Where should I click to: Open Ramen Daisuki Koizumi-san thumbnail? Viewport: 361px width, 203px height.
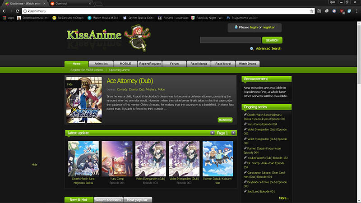(x=218, y=159)
